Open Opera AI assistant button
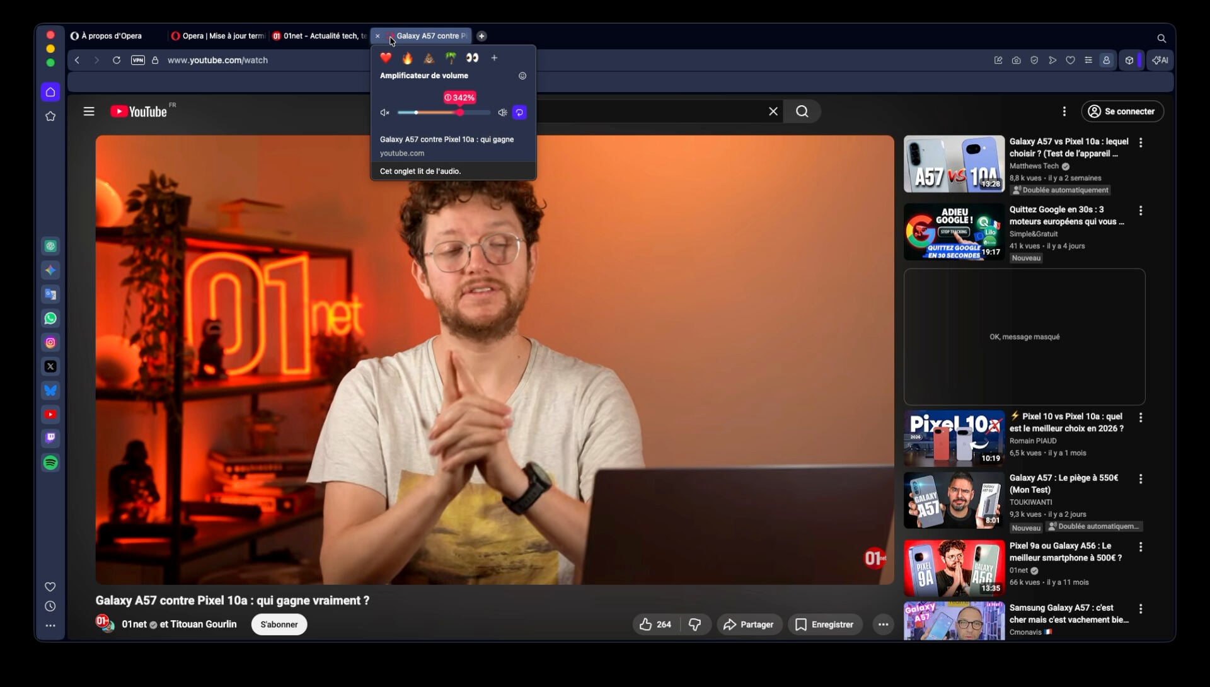The width and height of the screenshot is (1210, 687). (x=1160, y=61)
